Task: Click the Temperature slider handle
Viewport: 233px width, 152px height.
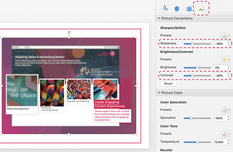Action: tap(197, 142)
